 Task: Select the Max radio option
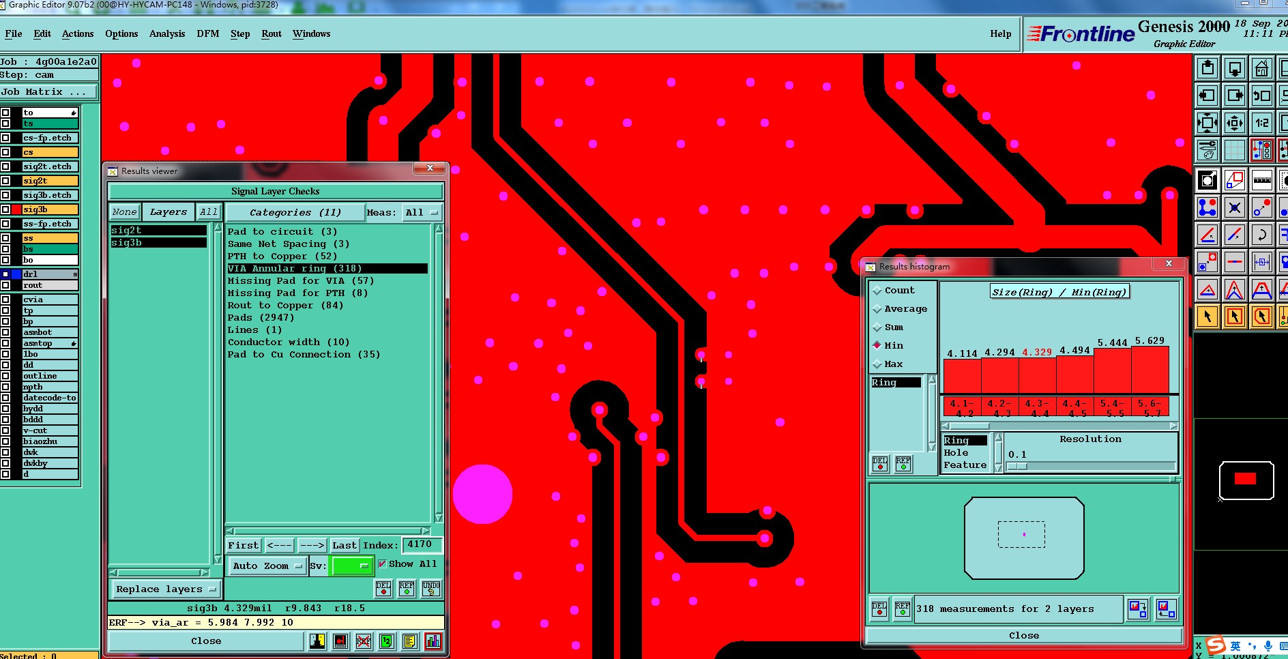tap(888, 364)
